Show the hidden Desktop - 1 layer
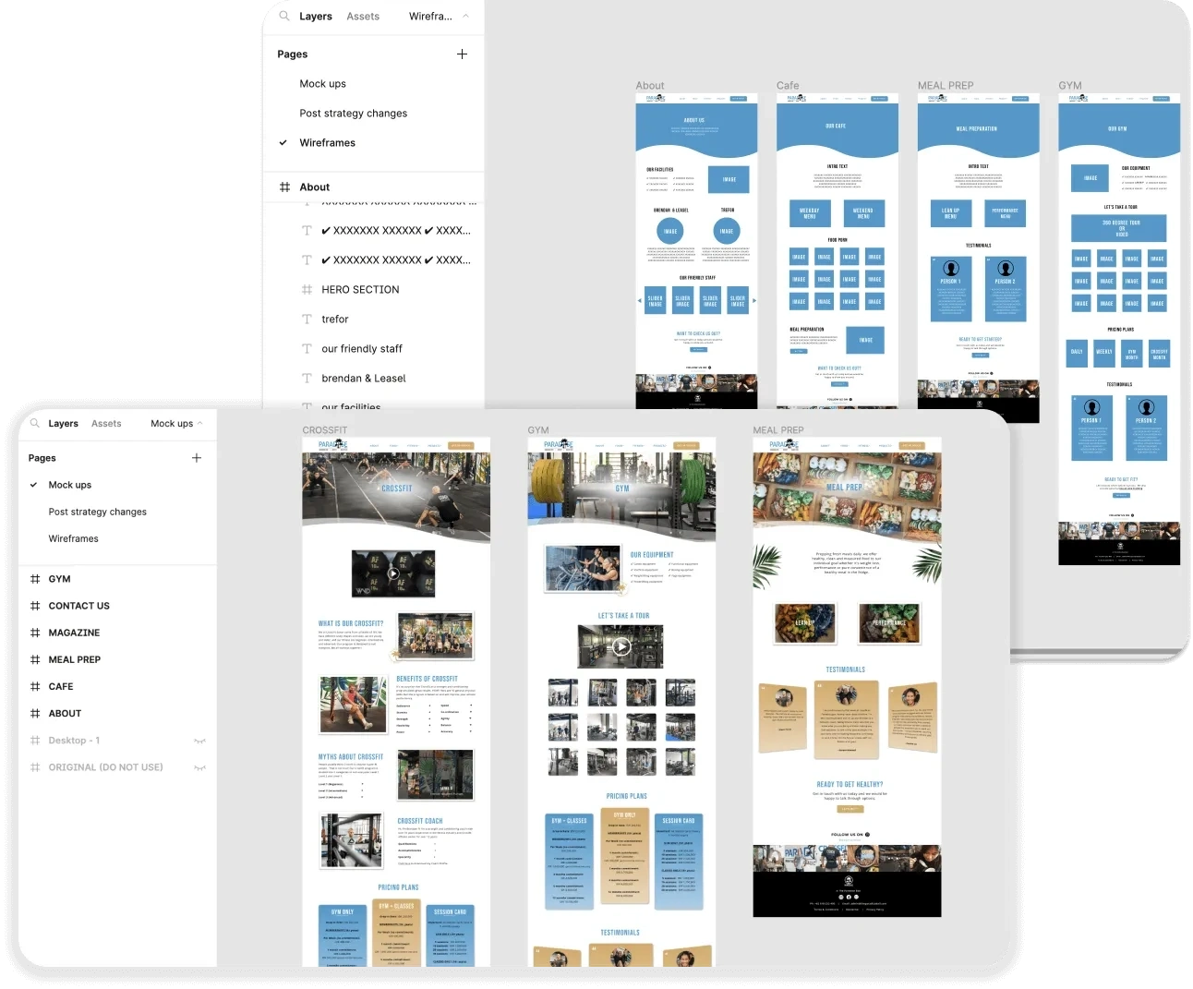The height and width of the screenshot is (989, 1193). click(199, 741)
